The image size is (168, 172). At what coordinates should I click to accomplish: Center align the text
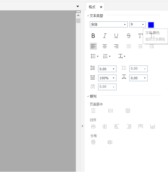[x=105, y=46]
